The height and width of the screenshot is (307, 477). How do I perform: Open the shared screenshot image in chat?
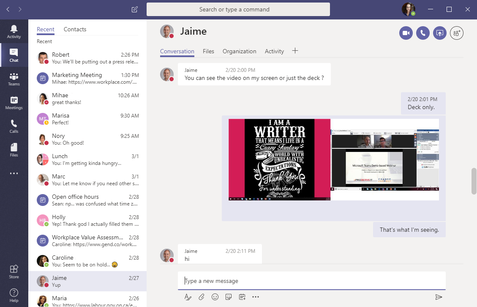point(333,160)
